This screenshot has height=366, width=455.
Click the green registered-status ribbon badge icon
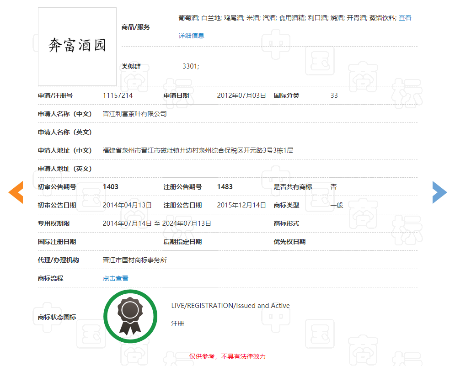click(130, 316)
